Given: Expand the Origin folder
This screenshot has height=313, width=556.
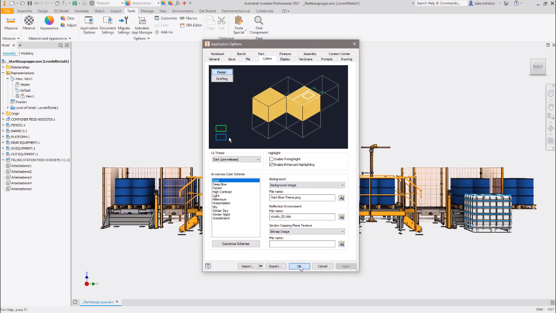Looking at the screenshot, I should 3,114.
